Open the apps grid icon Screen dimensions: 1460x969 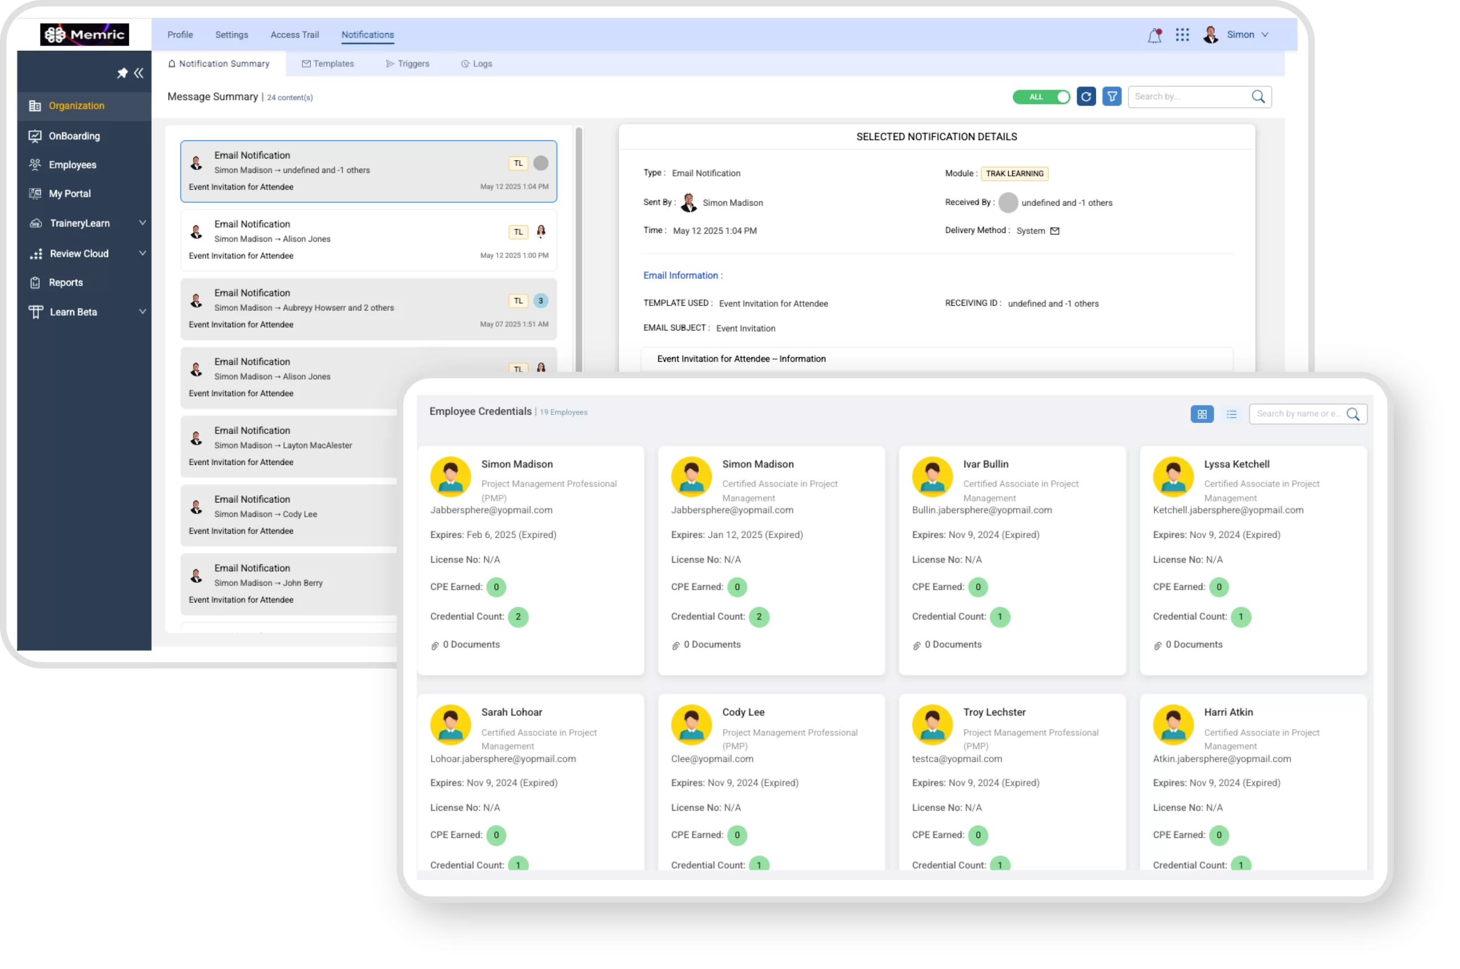[1182, 35]
